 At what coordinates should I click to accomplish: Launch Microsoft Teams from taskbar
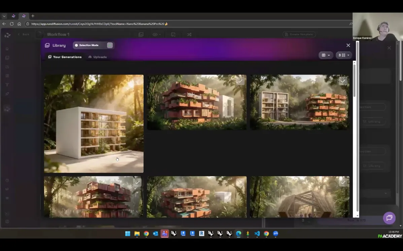click(165, 234)
